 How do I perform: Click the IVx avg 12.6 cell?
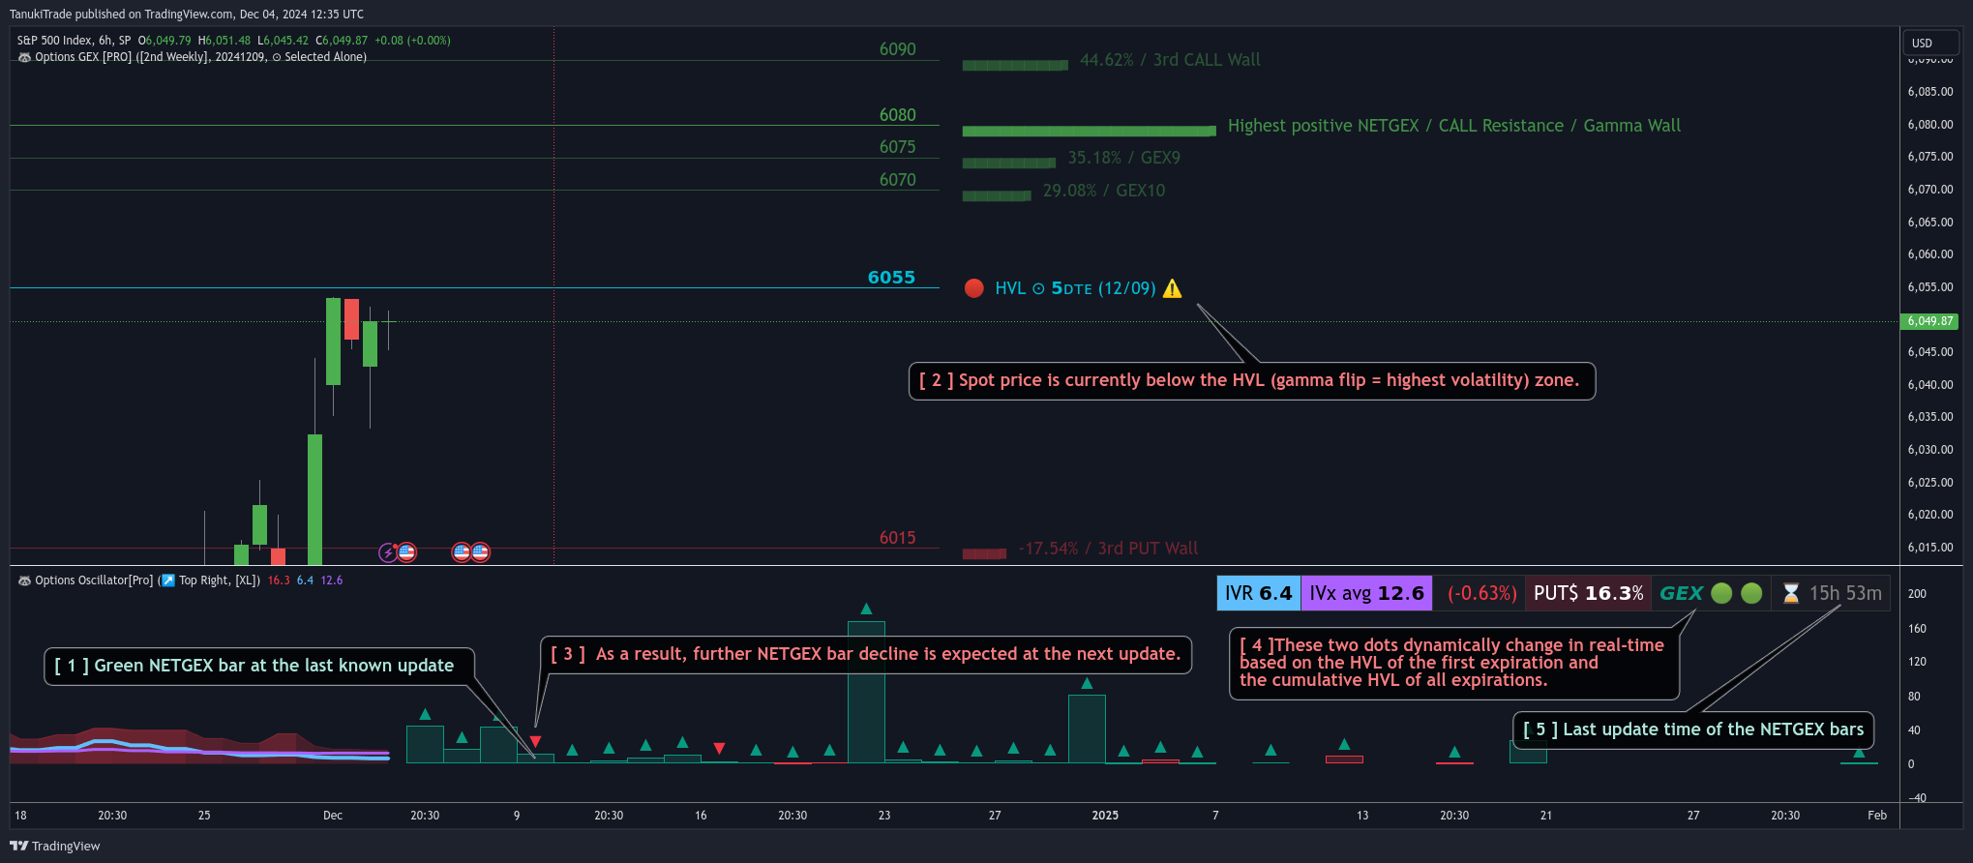tap(1366, 593)
